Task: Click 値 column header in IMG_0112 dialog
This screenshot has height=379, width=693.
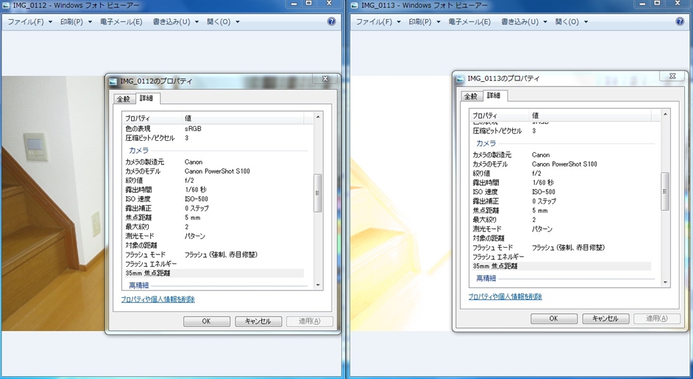Action: click(243, 118)
